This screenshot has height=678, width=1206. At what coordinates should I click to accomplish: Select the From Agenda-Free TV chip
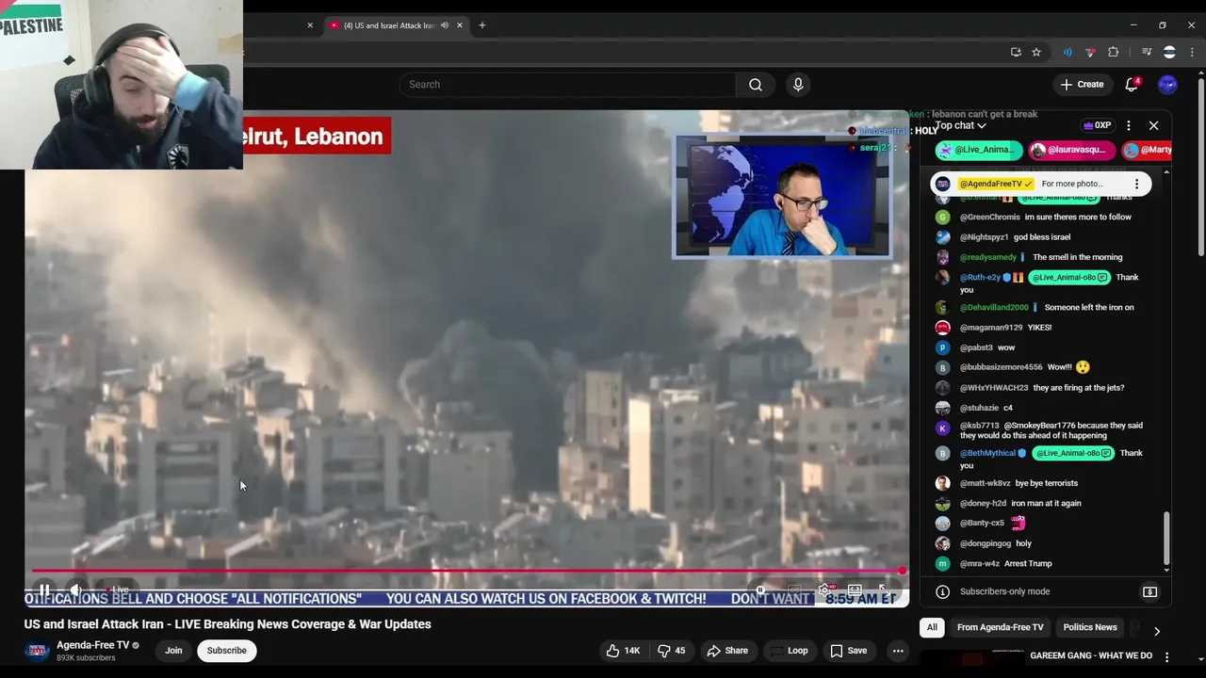(1000, 627)
